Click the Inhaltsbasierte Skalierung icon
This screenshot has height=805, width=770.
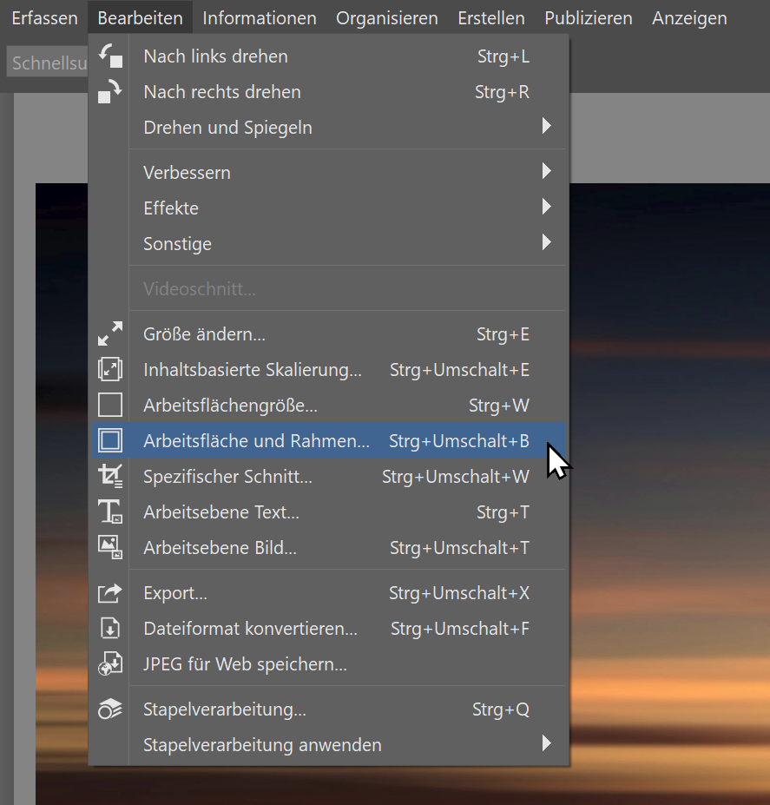[x=110, y=368]
